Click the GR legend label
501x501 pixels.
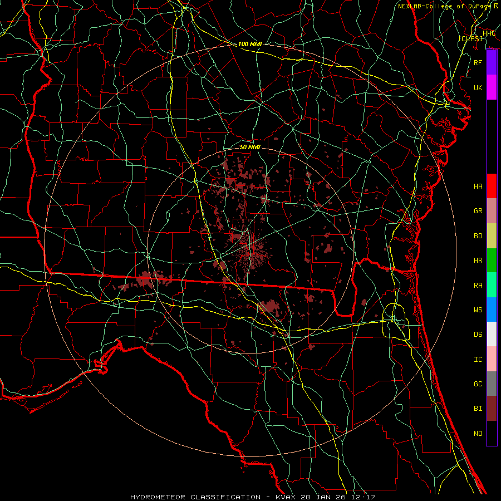tap(478, 211)
